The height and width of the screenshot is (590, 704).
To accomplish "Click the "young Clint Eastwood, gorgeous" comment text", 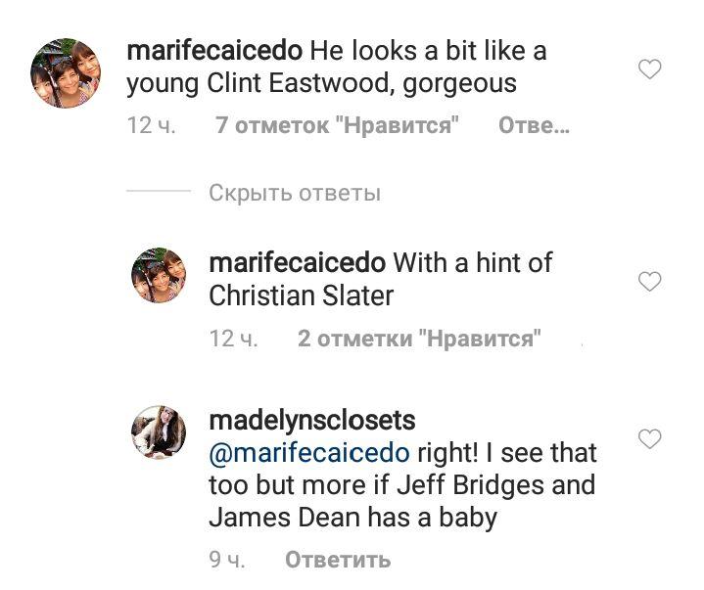I will pyautogui.click(x=321, y=84).
